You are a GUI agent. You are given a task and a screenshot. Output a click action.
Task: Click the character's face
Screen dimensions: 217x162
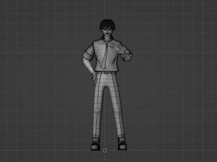tap(107, 32)
